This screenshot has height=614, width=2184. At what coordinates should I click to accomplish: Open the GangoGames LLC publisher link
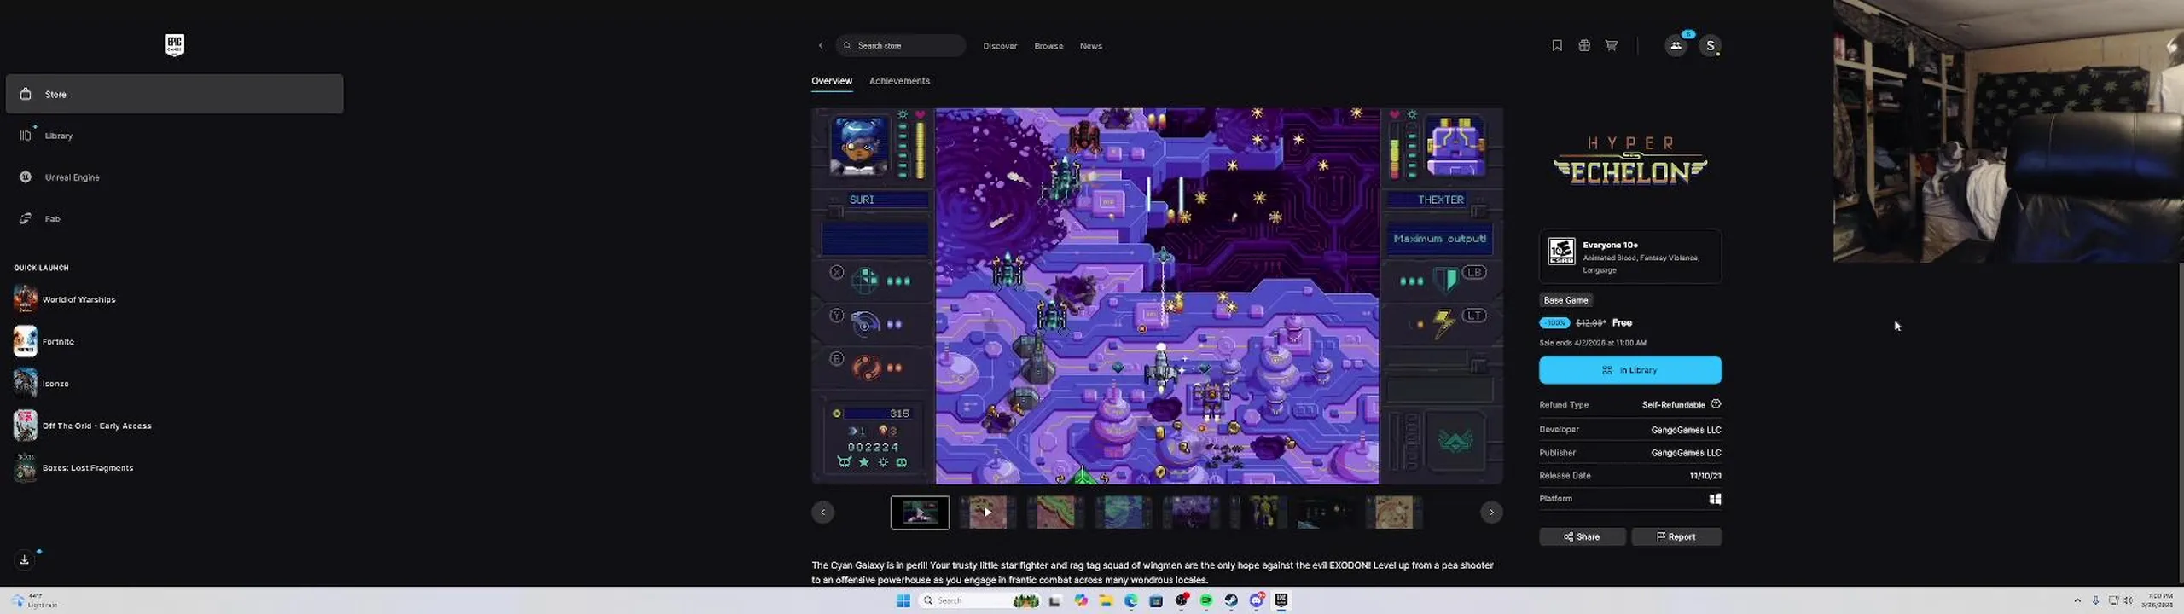tap(1686, 453)
